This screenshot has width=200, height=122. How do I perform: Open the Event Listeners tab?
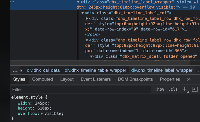[x=96, y=79]
